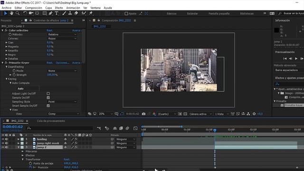
Task: Open the (Cuarto) resolution dropdown
Action: [x=167, y=114]
